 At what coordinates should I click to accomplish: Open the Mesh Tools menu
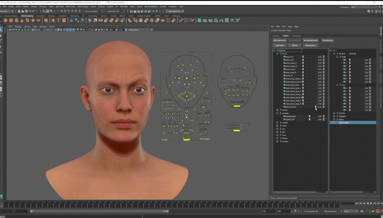pos(70,6)
